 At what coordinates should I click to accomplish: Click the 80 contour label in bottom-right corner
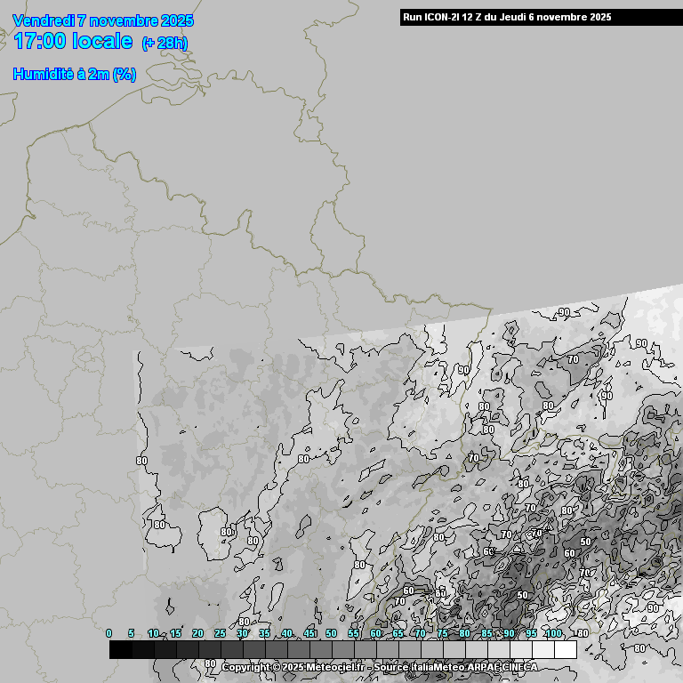639,649
